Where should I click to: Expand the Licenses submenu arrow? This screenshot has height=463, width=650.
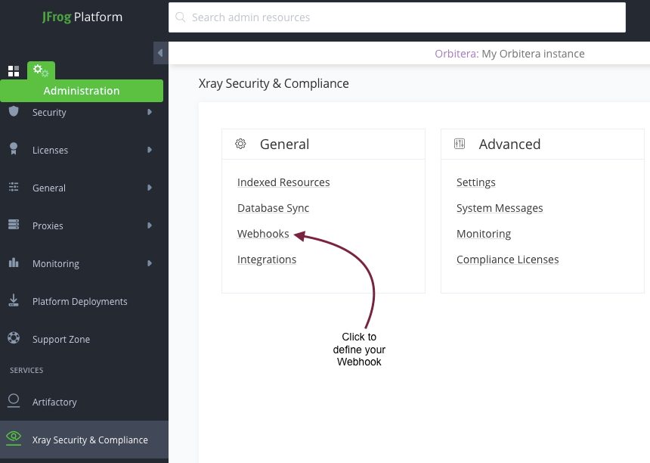(150, 150)
